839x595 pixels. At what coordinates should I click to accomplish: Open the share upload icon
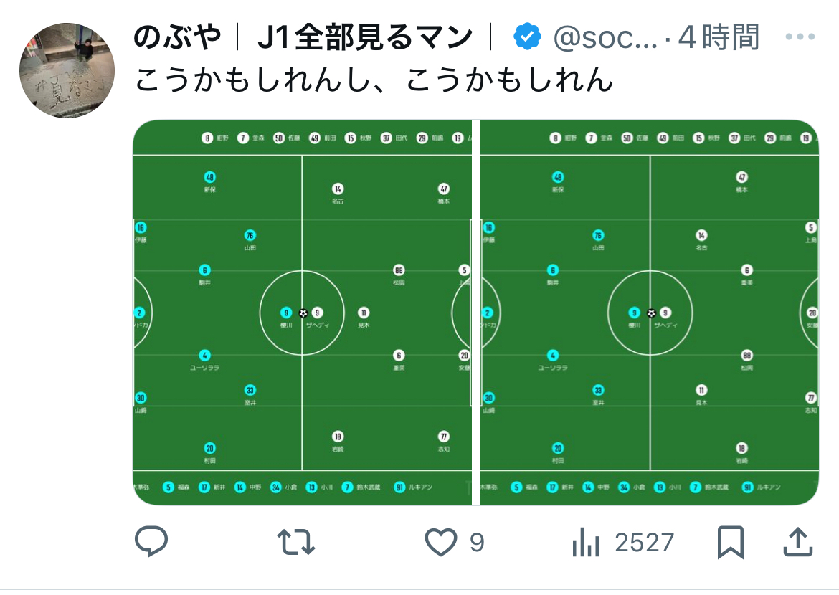(x=798, y=541)
